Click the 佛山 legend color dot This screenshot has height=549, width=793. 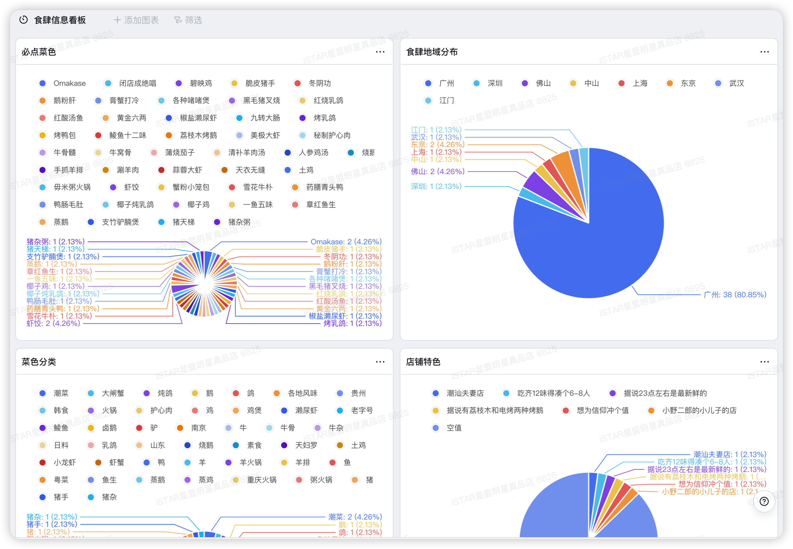tap(525, 83)
